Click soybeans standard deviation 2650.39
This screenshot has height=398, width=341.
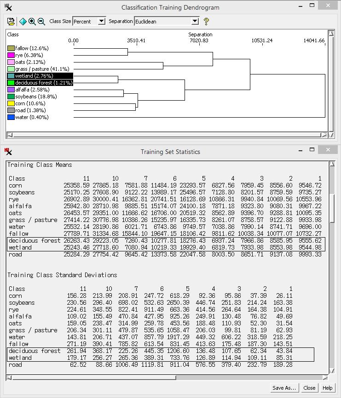click(178, 302)
